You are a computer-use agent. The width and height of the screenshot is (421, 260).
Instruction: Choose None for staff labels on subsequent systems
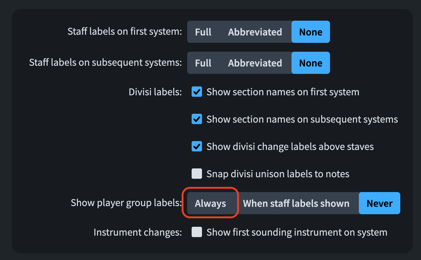click(x=310, y=63)
